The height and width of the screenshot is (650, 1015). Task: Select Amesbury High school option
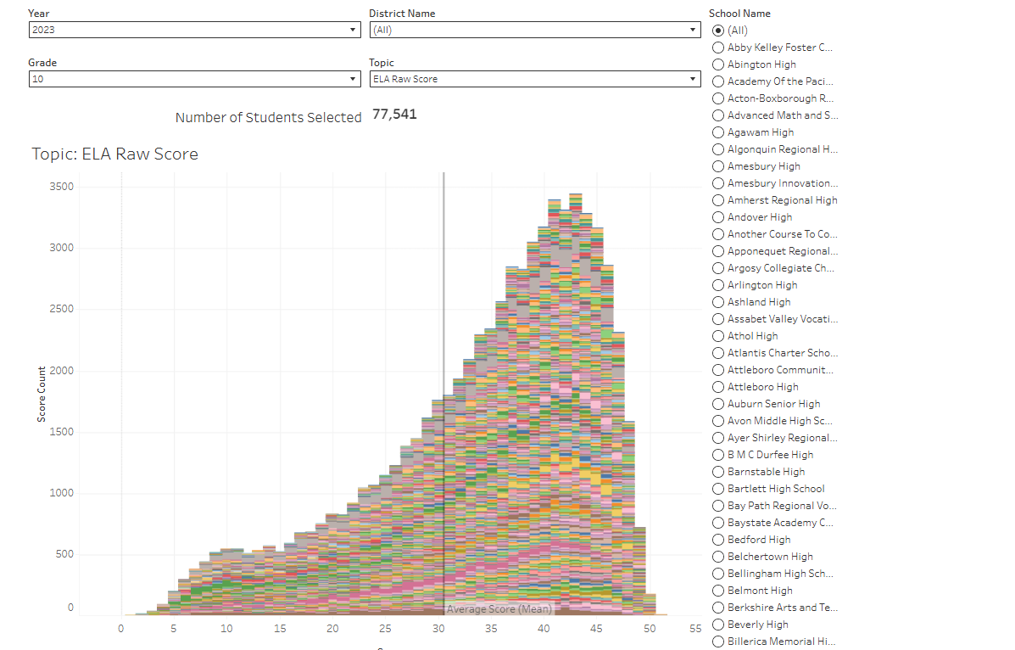[718, 166]
